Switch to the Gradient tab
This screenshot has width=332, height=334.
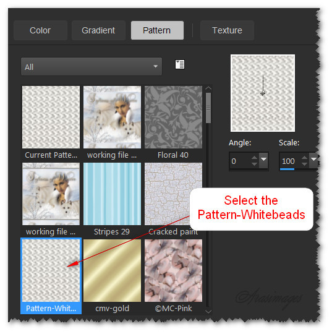click(98, 30)
